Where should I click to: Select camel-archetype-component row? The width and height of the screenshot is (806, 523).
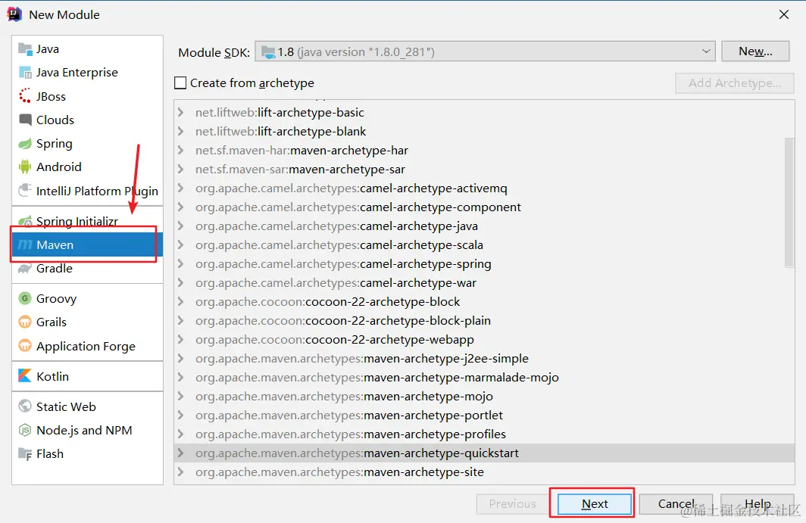(484, 207)
